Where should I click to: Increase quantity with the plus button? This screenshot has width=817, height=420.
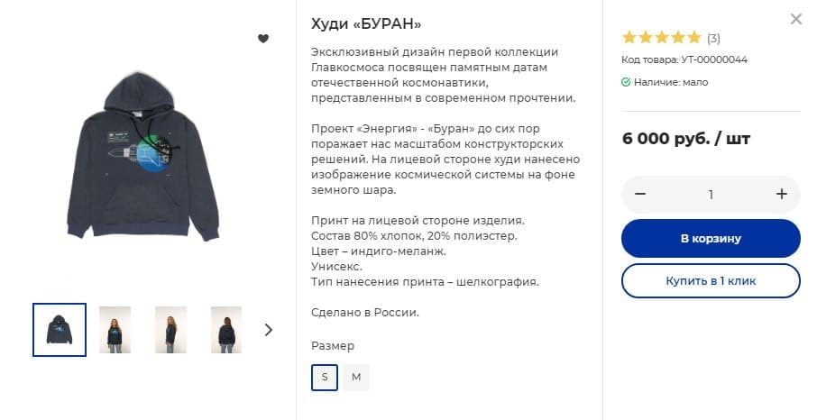(781, 194)
